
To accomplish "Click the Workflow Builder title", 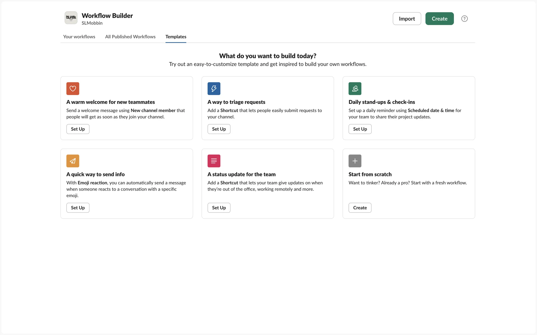I will pos(107,16).
